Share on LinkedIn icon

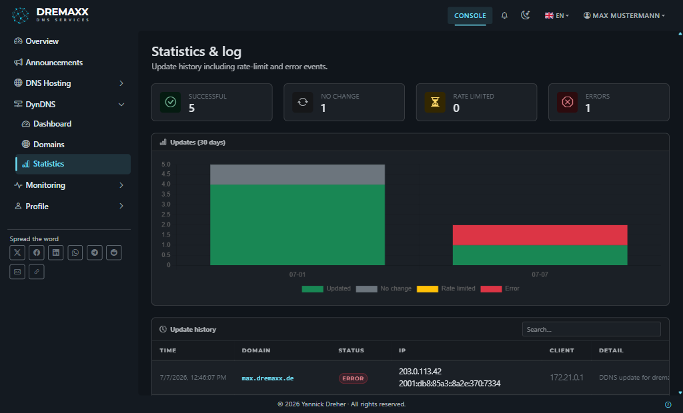(56, 252)
